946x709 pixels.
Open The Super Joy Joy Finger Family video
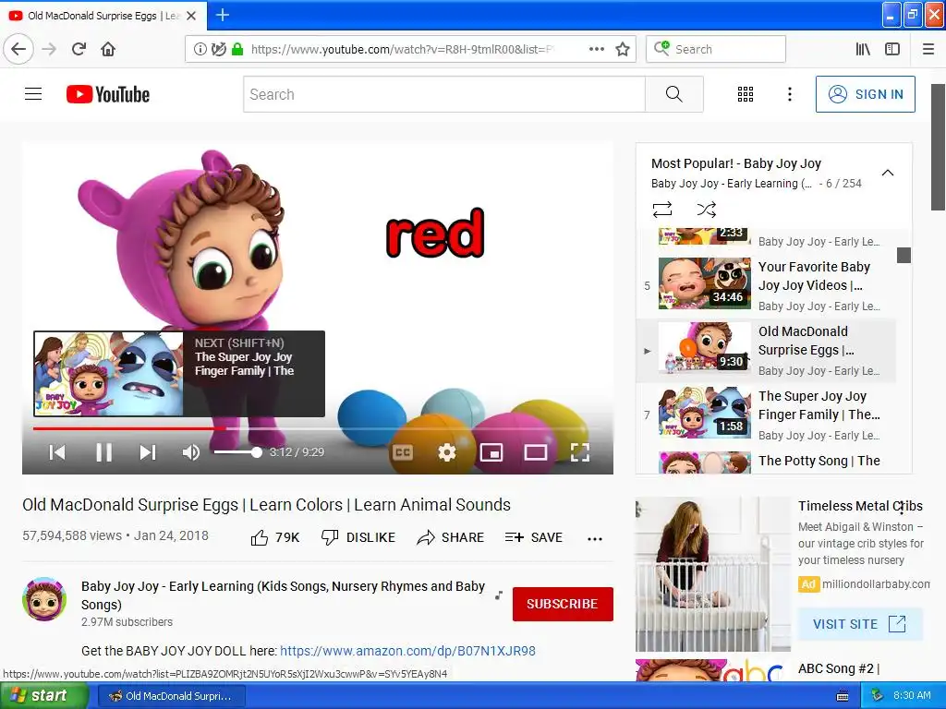click(x=766, y=415)
